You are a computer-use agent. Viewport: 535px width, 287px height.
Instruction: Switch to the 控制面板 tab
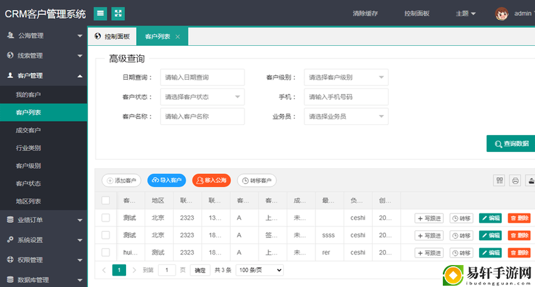pos(112,36)
